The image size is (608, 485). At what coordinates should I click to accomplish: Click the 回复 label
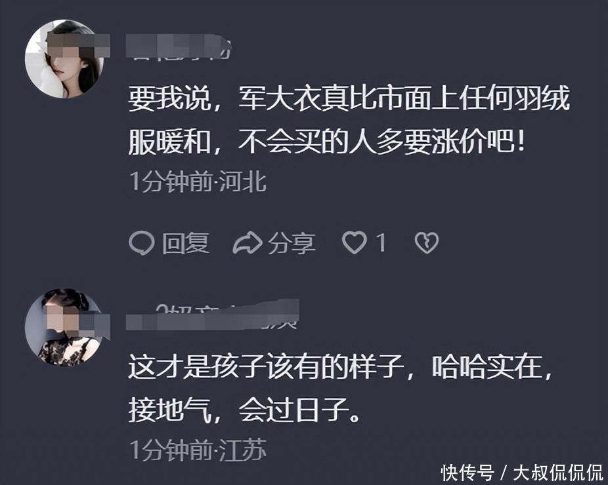[186, 243]
